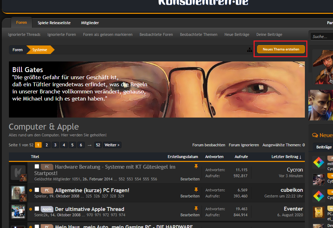Open colorful diamond avatar in sidebar top
This screenshot has height=228, width=333.
point(318,162)
